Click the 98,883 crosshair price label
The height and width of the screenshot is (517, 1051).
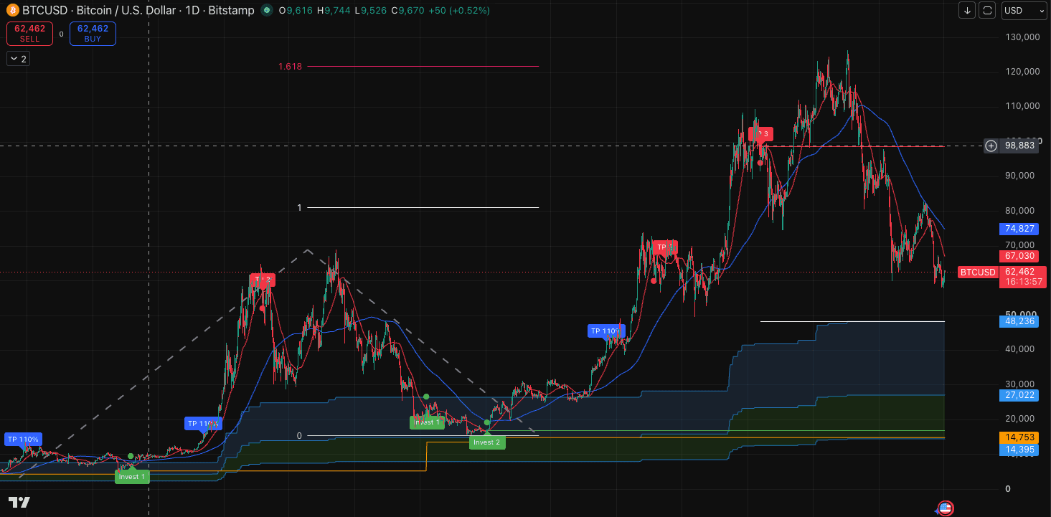pos(1019,146)
